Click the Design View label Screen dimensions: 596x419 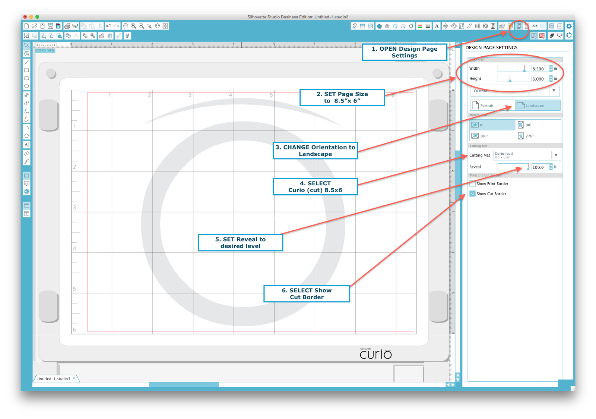click(45, 50)
